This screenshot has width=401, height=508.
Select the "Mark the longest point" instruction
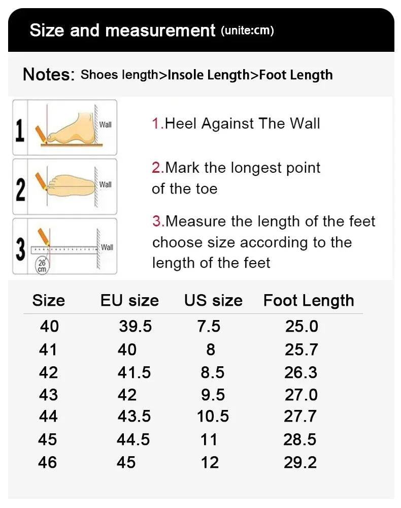click(236, 168)
